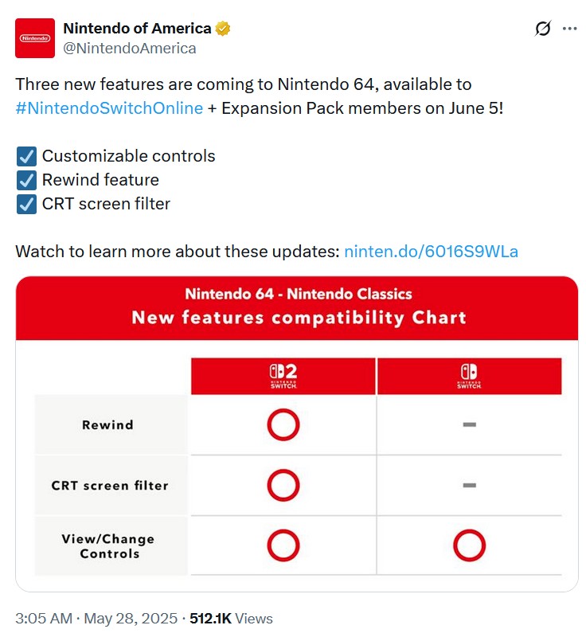586x633 pixels.
Task: Click the Rewind circle under Switch 2
Action: pos(283,424)
